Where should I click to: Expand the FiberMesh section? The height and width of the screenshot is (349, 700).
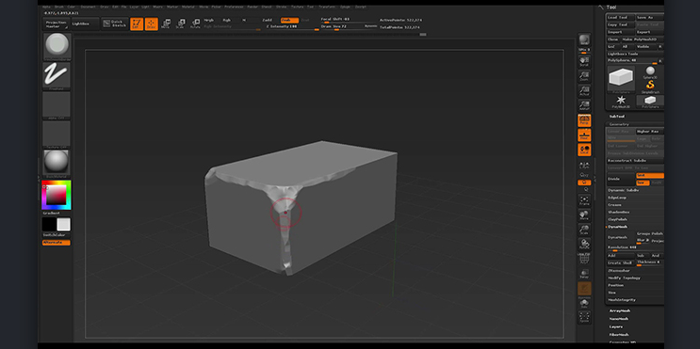pyautogui.click(x=619, y=334)
